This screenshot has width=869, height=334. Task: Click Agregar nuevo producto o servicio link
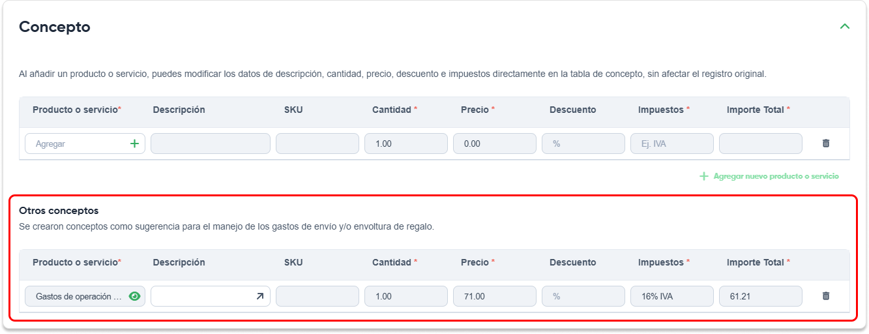click(x=776, y=176)
